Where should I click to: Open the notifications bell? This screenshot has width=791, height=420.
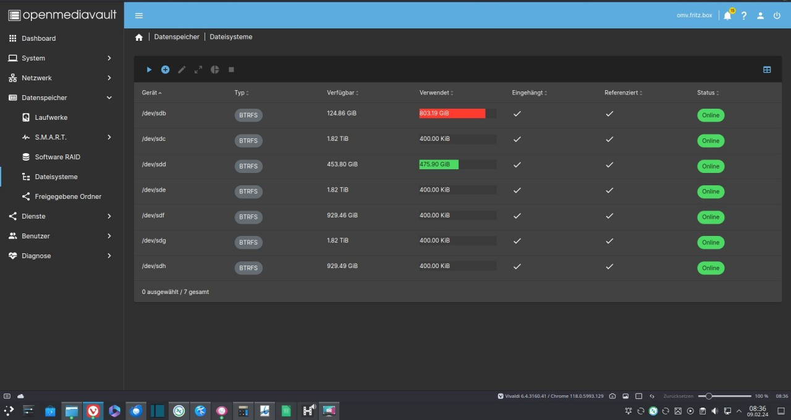pos(727,15)
